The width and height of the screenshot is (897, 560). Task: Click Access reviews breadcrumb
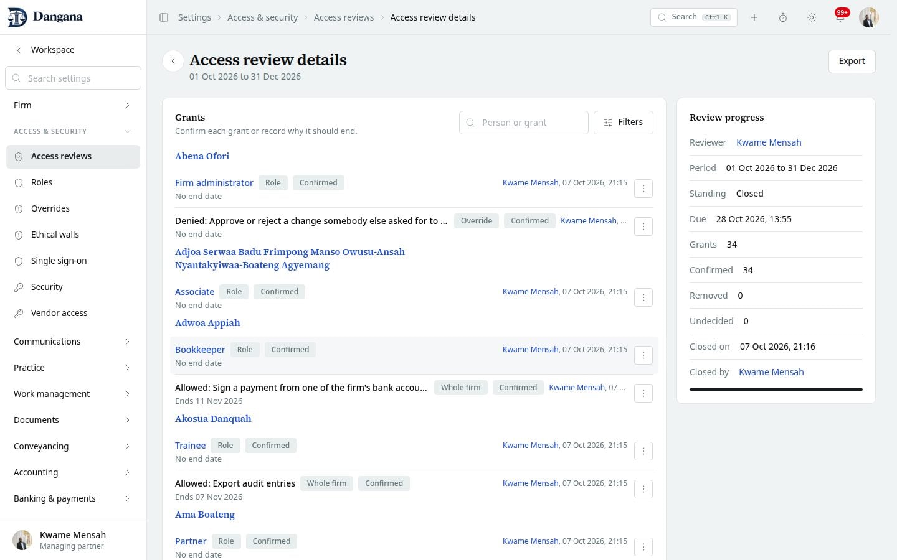[x=344, y=17]
